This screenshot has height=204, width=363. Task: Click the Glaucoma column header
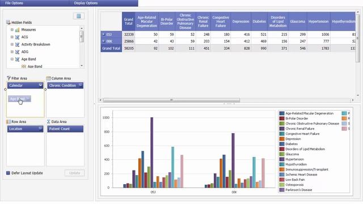point(298,22)
